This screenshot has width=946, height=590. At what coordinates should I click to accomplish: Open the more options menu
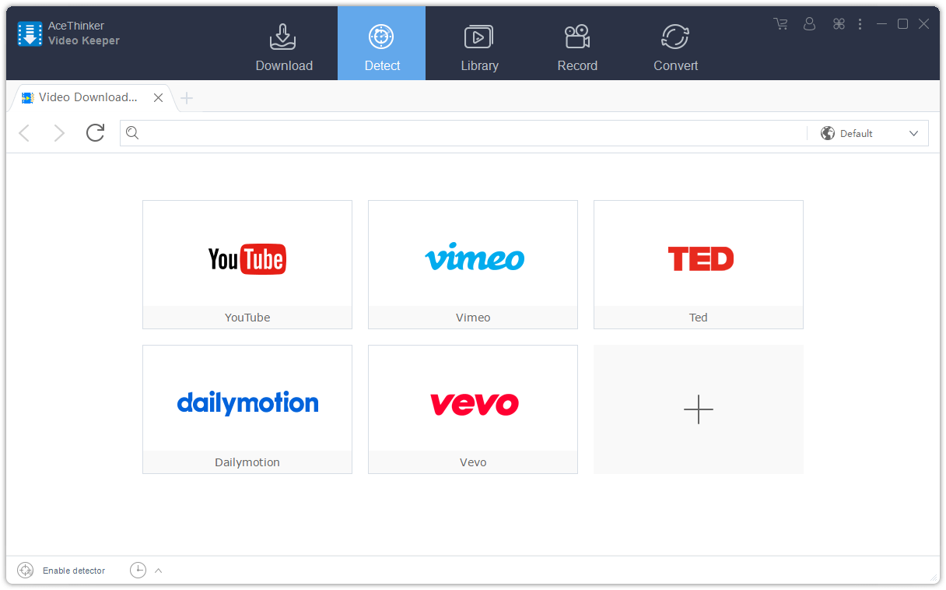click(x=860, y=23)
